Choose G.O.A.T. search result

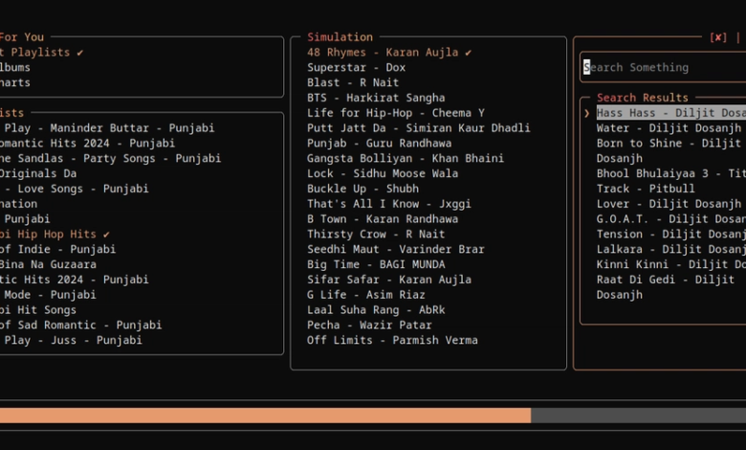tap(670, 219)
